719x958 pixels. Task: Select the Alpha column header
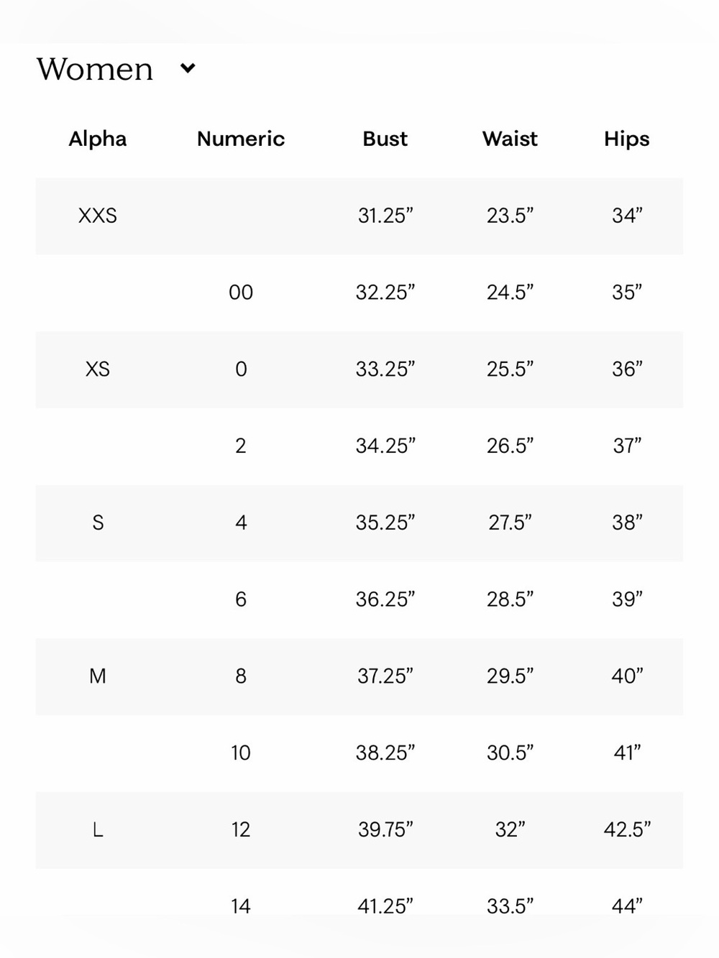pyautogui.click(x=98, y=139)
